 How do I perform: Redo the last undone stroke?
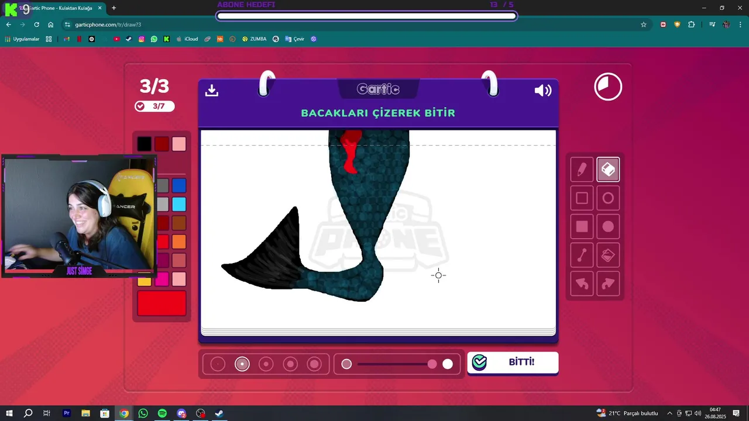pyautogui.click(x=608, y=284)
